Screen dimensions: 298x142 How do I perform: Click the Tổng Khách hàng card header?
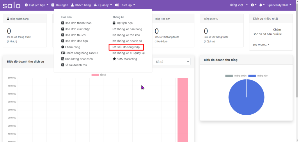pyautogui.click(x=25, y=19)
